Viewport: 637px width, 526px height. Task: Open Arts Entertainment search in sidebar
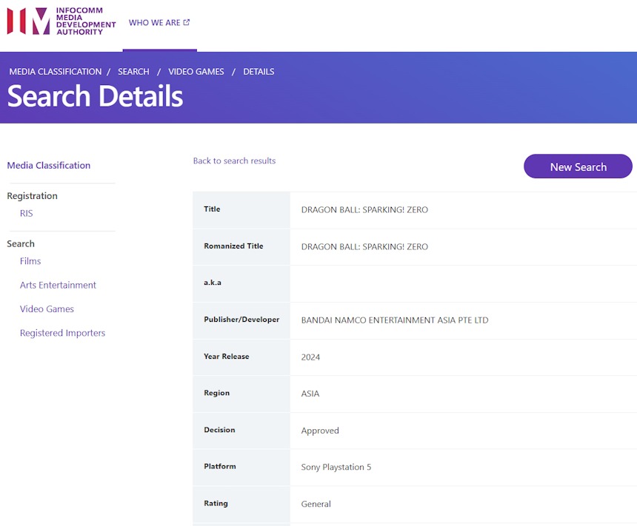[x=58, y=285]
